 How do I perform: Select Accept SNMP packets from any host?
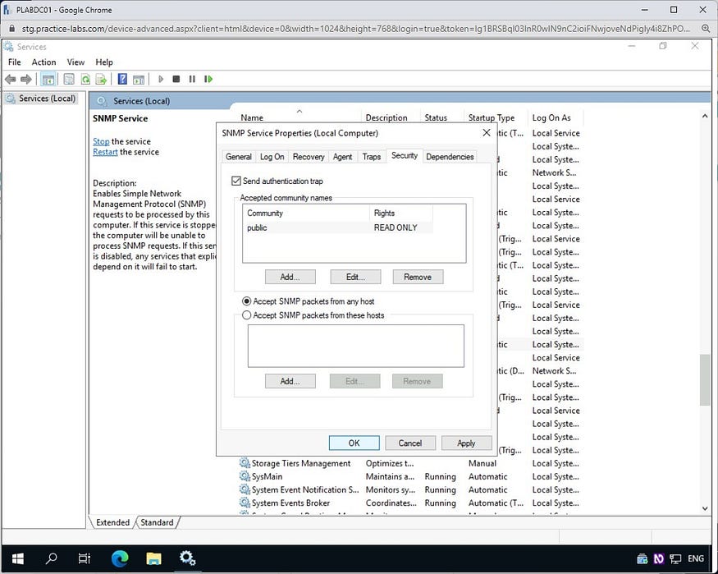[247, 301]
